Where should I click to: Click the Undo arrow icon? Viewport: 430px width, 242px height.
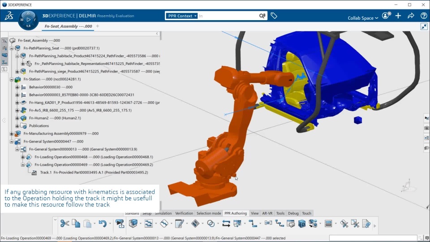tap(103, 224)
